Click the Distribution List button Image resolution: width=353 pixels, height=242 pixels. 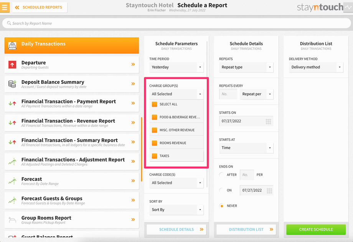[246, 229]
